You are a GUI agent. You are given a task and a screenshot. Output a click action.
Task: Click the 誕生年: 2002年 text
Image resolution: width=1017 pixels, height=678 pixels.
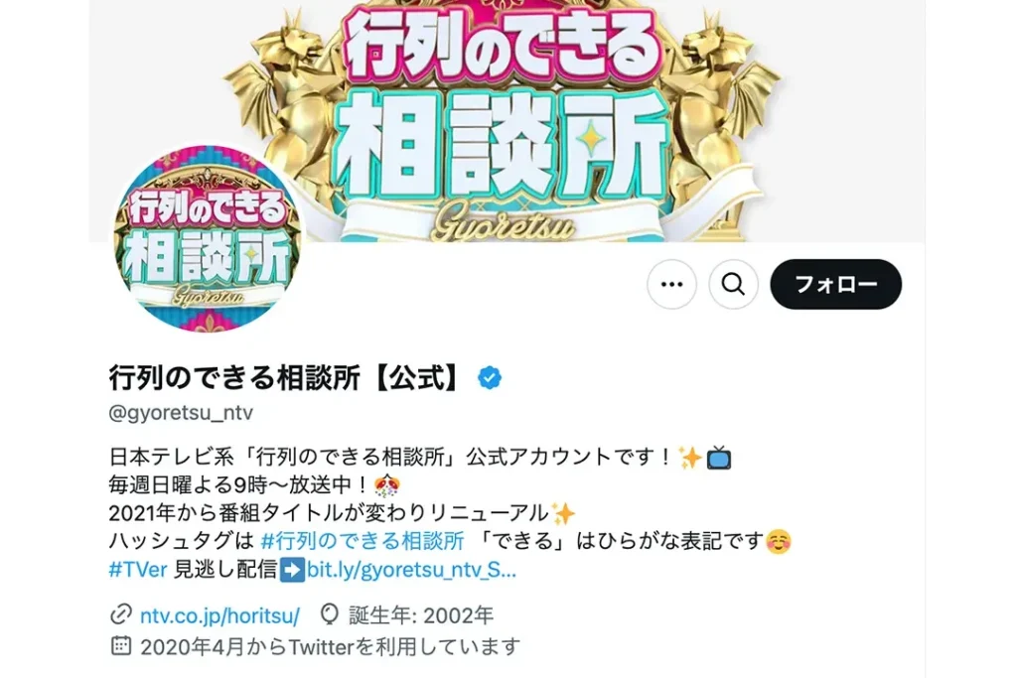tap(421, 615)
